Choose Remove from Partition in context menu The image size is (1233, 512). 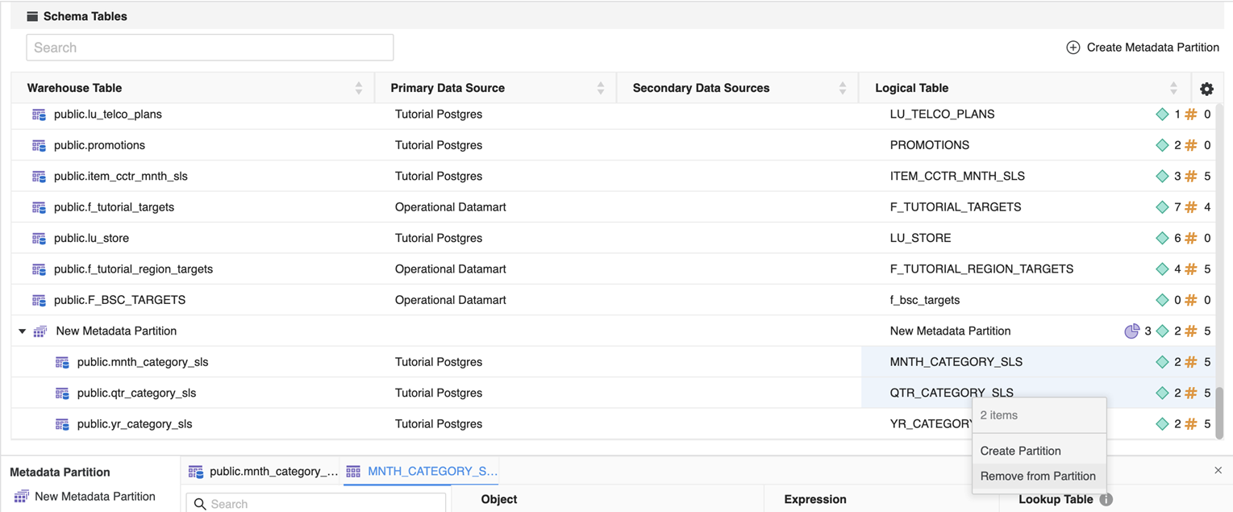tap(1038, 476)
